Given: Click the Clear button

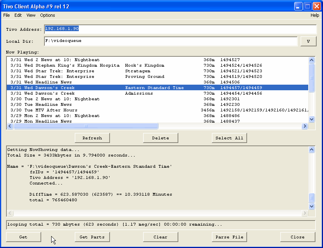Looking at the screenshot, I should click(x=160, y=237).
